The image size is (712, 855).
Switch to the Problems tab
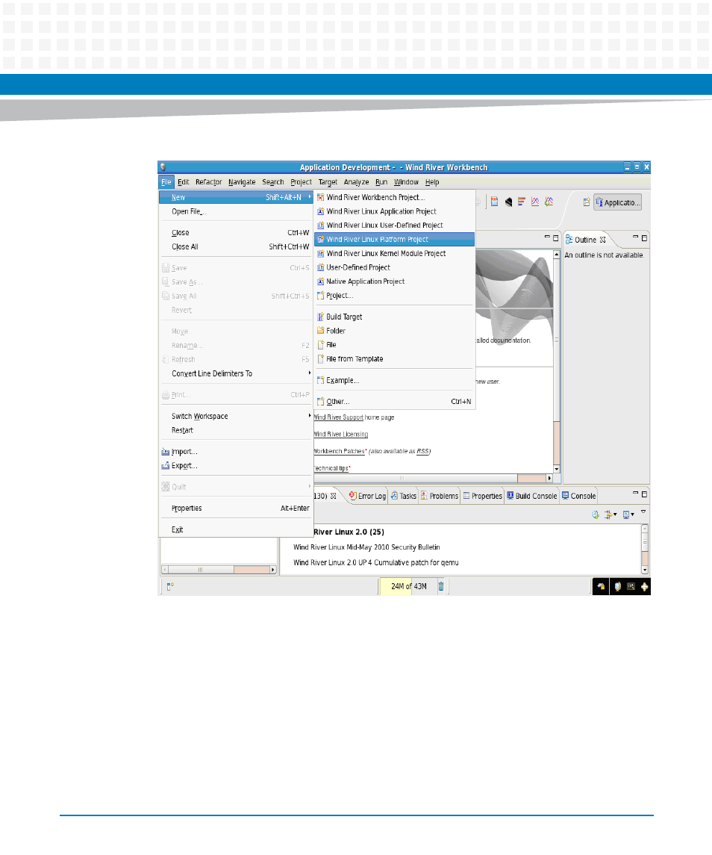pyautogui.click(x=440, y=496)
